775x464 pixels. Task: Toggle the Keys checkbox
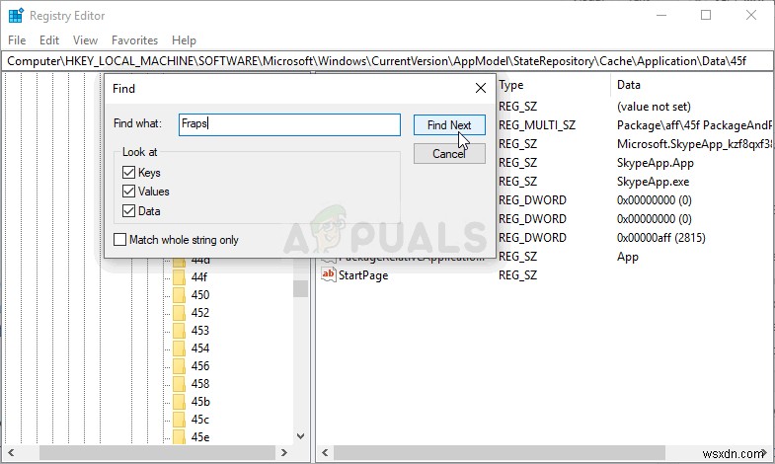(x=128, y=172)
